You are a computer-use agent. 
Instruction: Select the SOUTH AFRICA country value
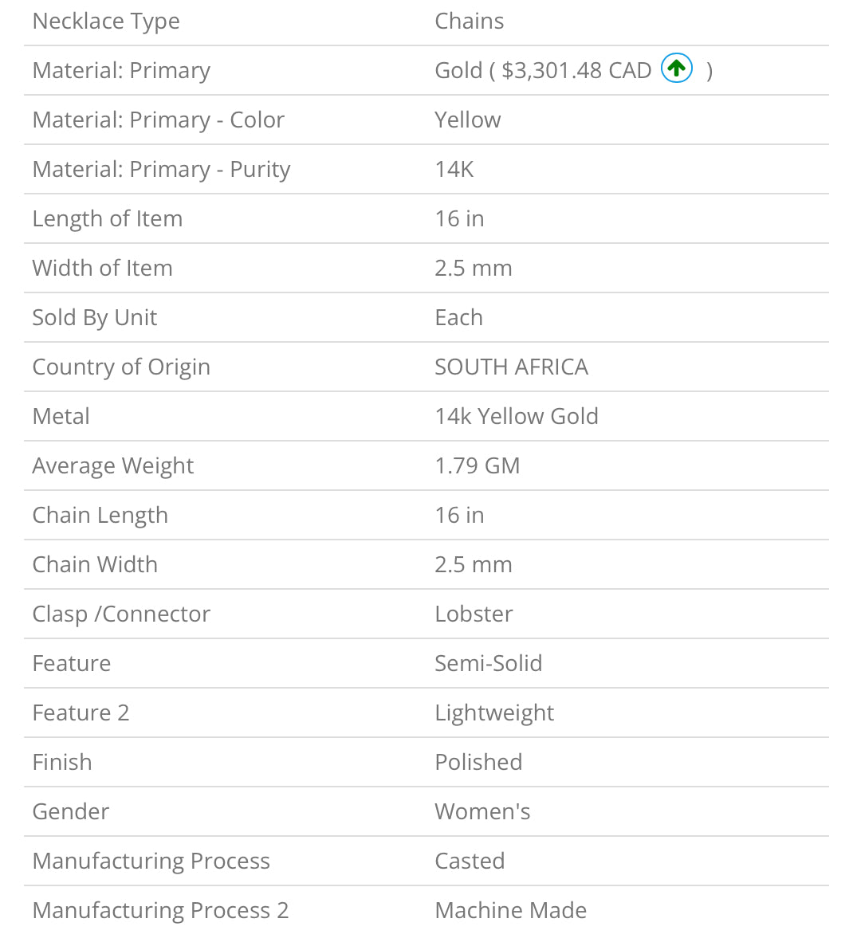511,367
